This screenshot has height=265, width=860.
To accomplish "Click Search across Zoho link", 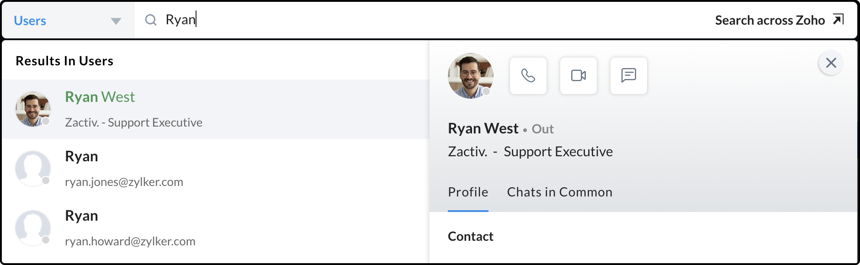I will click(x=770, y=21).
